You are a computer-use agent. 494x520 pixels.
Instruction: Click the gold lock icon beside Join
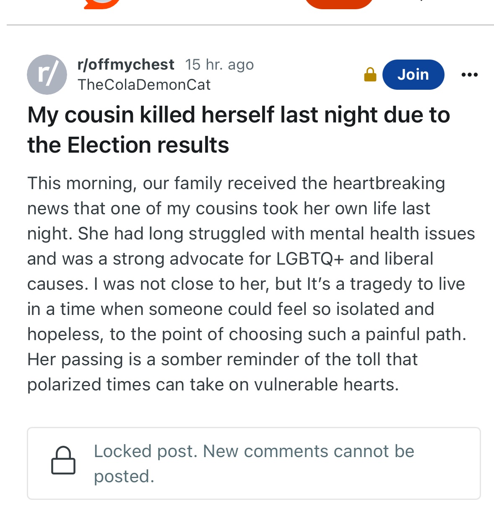[370, 75]
